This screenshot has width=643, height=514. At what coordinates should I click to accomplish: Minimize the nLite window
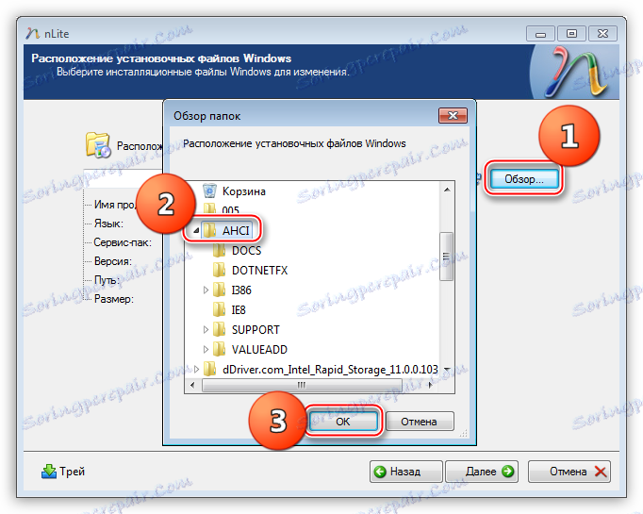pyautogui.click(x=540, y=34)
